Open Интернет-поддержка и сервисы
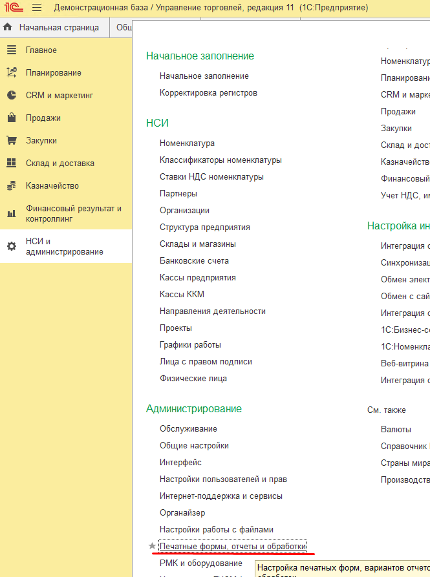Image resolution: width=430 pixels, height=577 pixels. [221, 496]
